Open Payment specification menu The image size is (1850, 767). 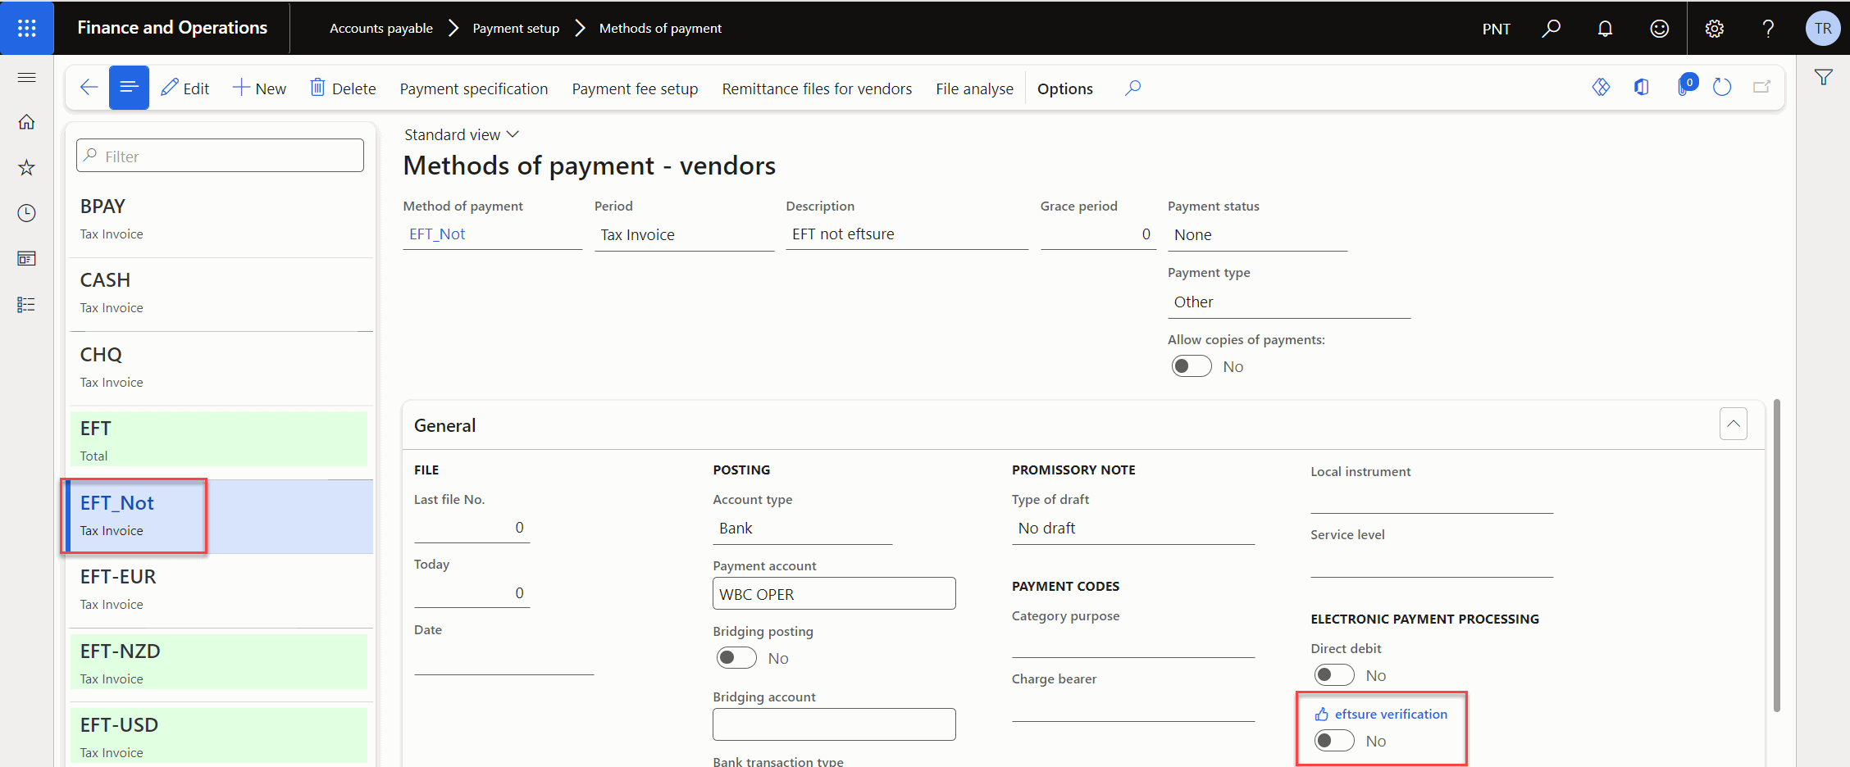point(474,88)
